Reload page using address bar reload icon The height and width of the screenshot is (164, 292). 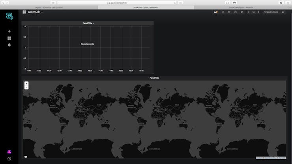(175, 3)
